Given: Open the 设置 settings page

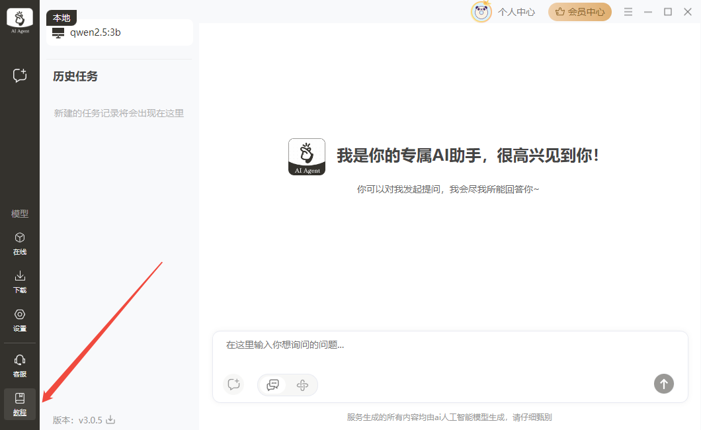Looking at the screenshot, I should pyautogui.click(x=20, y=320).
